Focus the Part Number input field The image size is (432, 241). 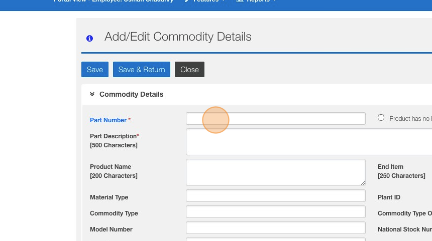275,119
